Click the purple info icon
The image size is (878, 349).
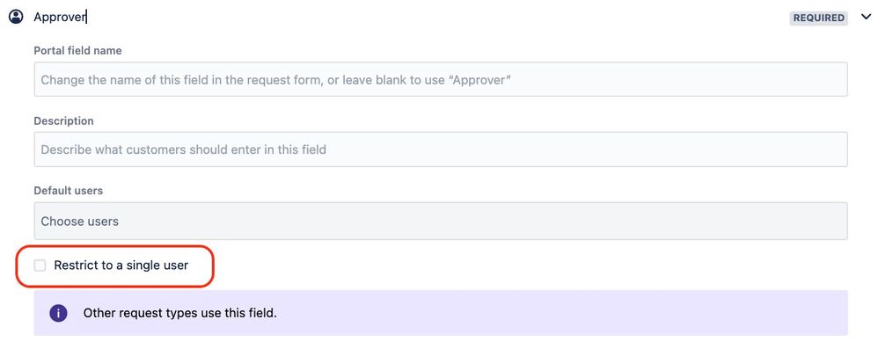[58, 313]
